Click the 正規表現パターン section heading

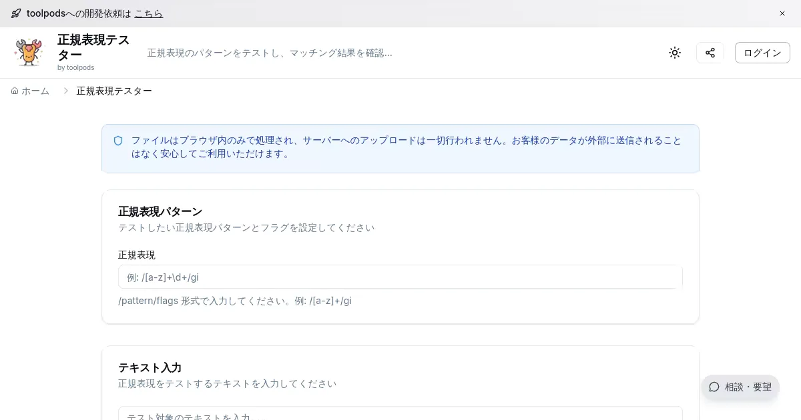(160, 211)
